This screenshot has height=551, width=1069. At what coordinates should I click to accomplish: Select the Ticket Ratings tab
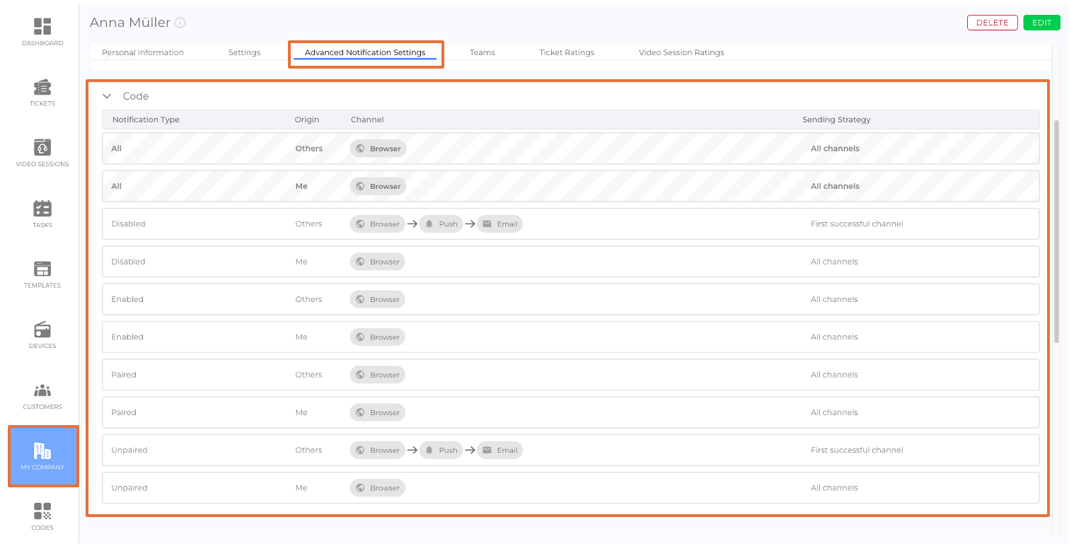[566, 52]
